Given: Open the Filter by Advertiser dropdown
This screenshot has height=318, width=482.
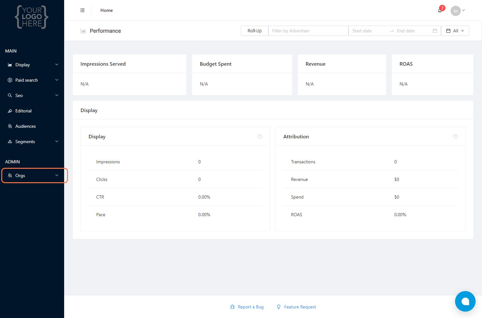Looking at the screenshot, I should 309,31.
